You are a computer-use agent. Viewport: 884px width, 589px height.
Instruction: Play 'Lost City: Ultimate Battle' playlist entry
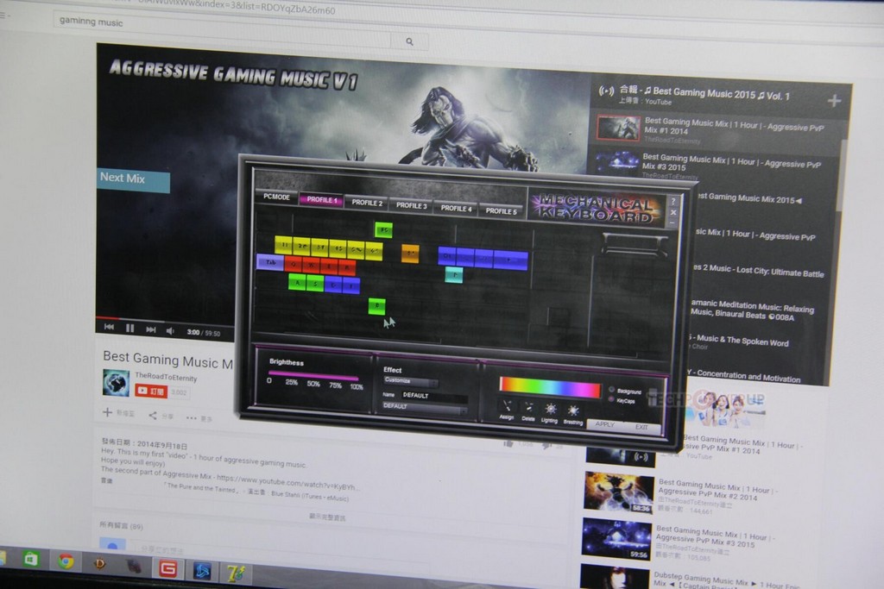point(760,272)
